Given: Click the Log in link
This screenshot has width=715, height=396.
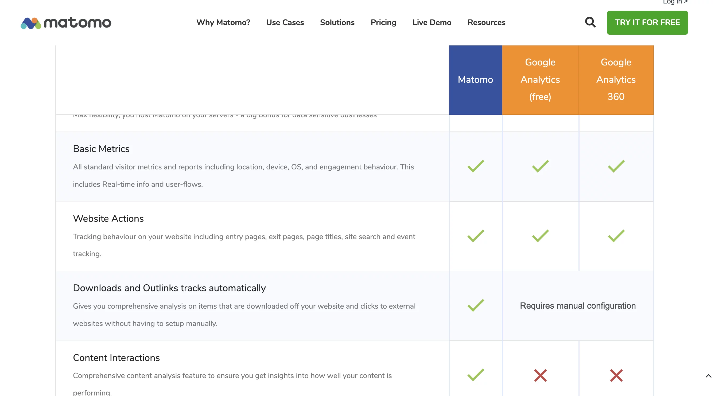Looking at the screenshot, I should click(674, 2).
